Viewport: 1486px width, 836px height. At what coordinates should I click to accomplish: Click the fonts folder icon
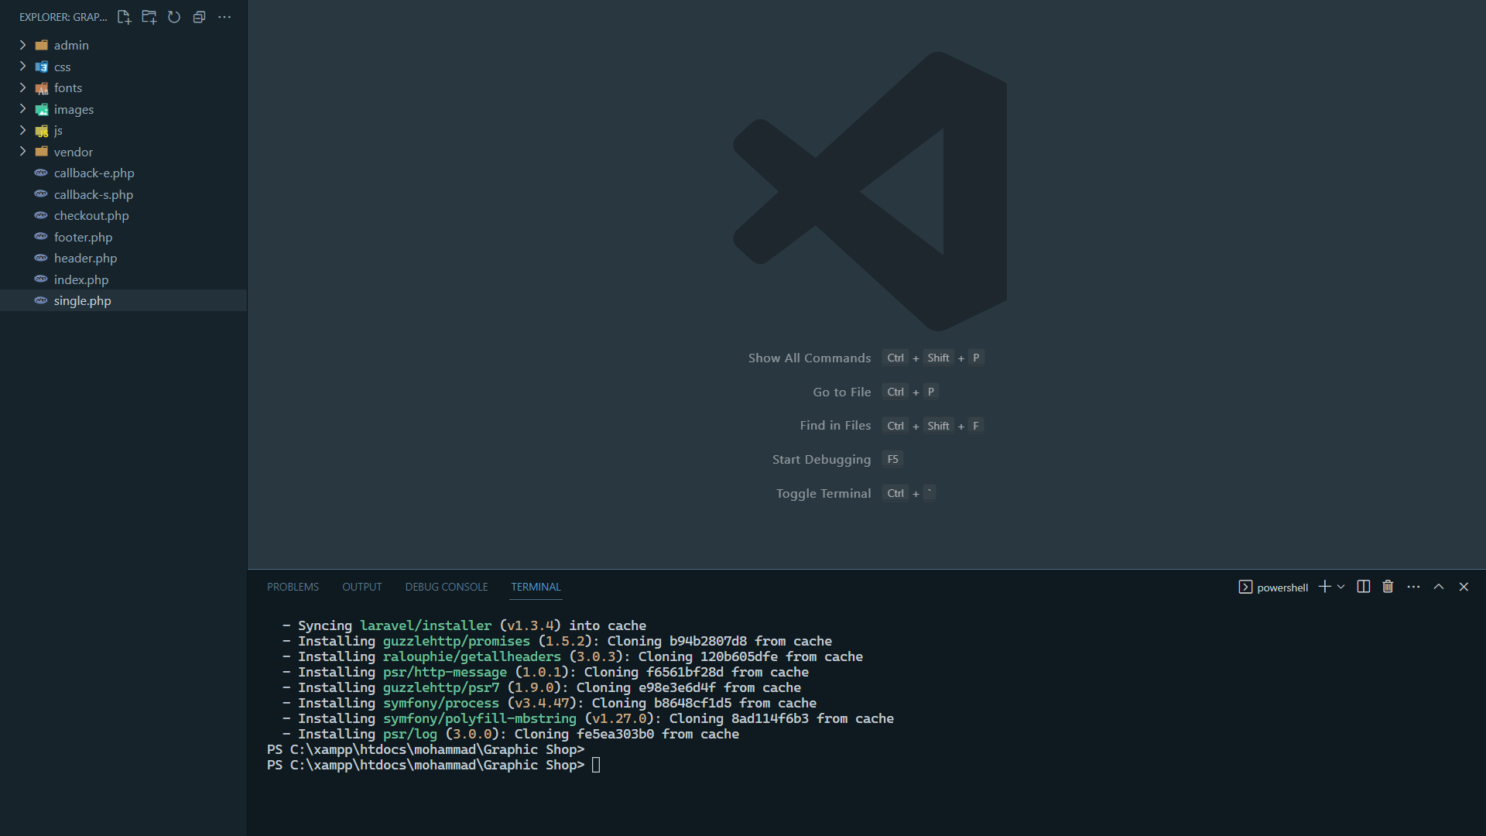42,88
